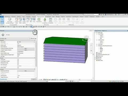Pick the Site Component tool
The height and width of the screenshot is (96, 128).
(45, 21)
